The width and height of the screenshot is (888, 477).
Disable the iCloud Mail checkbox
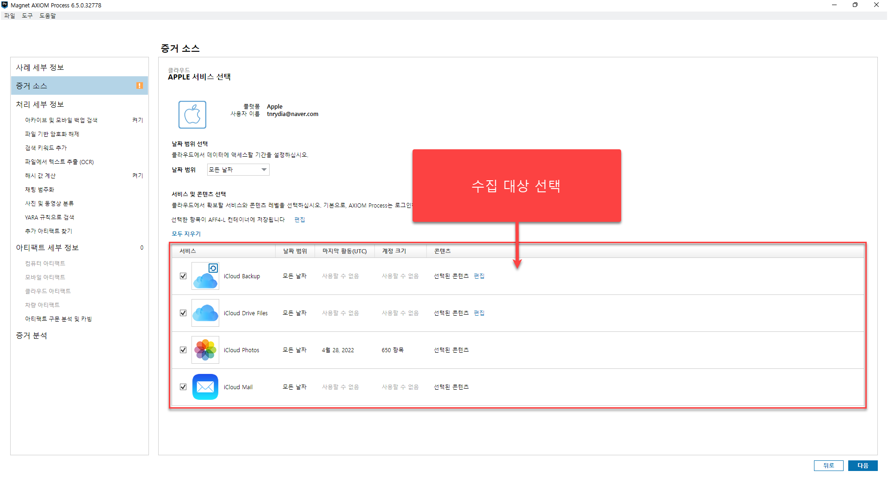coord(183,387)
